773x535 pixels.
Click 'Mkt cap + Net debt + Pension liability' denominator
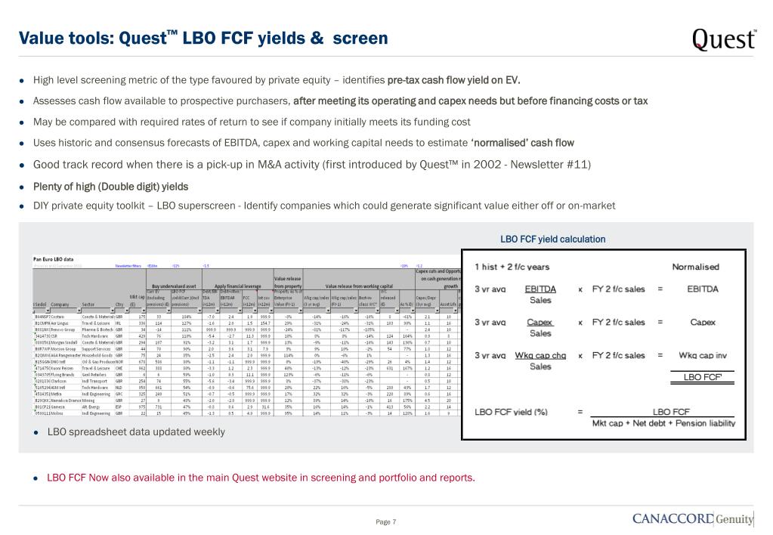(x=663, y=423)
